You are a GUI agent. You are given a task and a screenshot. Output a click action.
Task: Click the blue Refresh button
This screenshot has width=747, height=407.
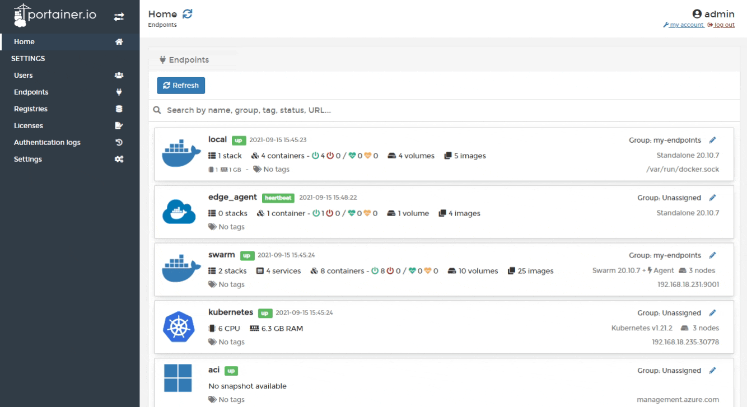[181, 85]
